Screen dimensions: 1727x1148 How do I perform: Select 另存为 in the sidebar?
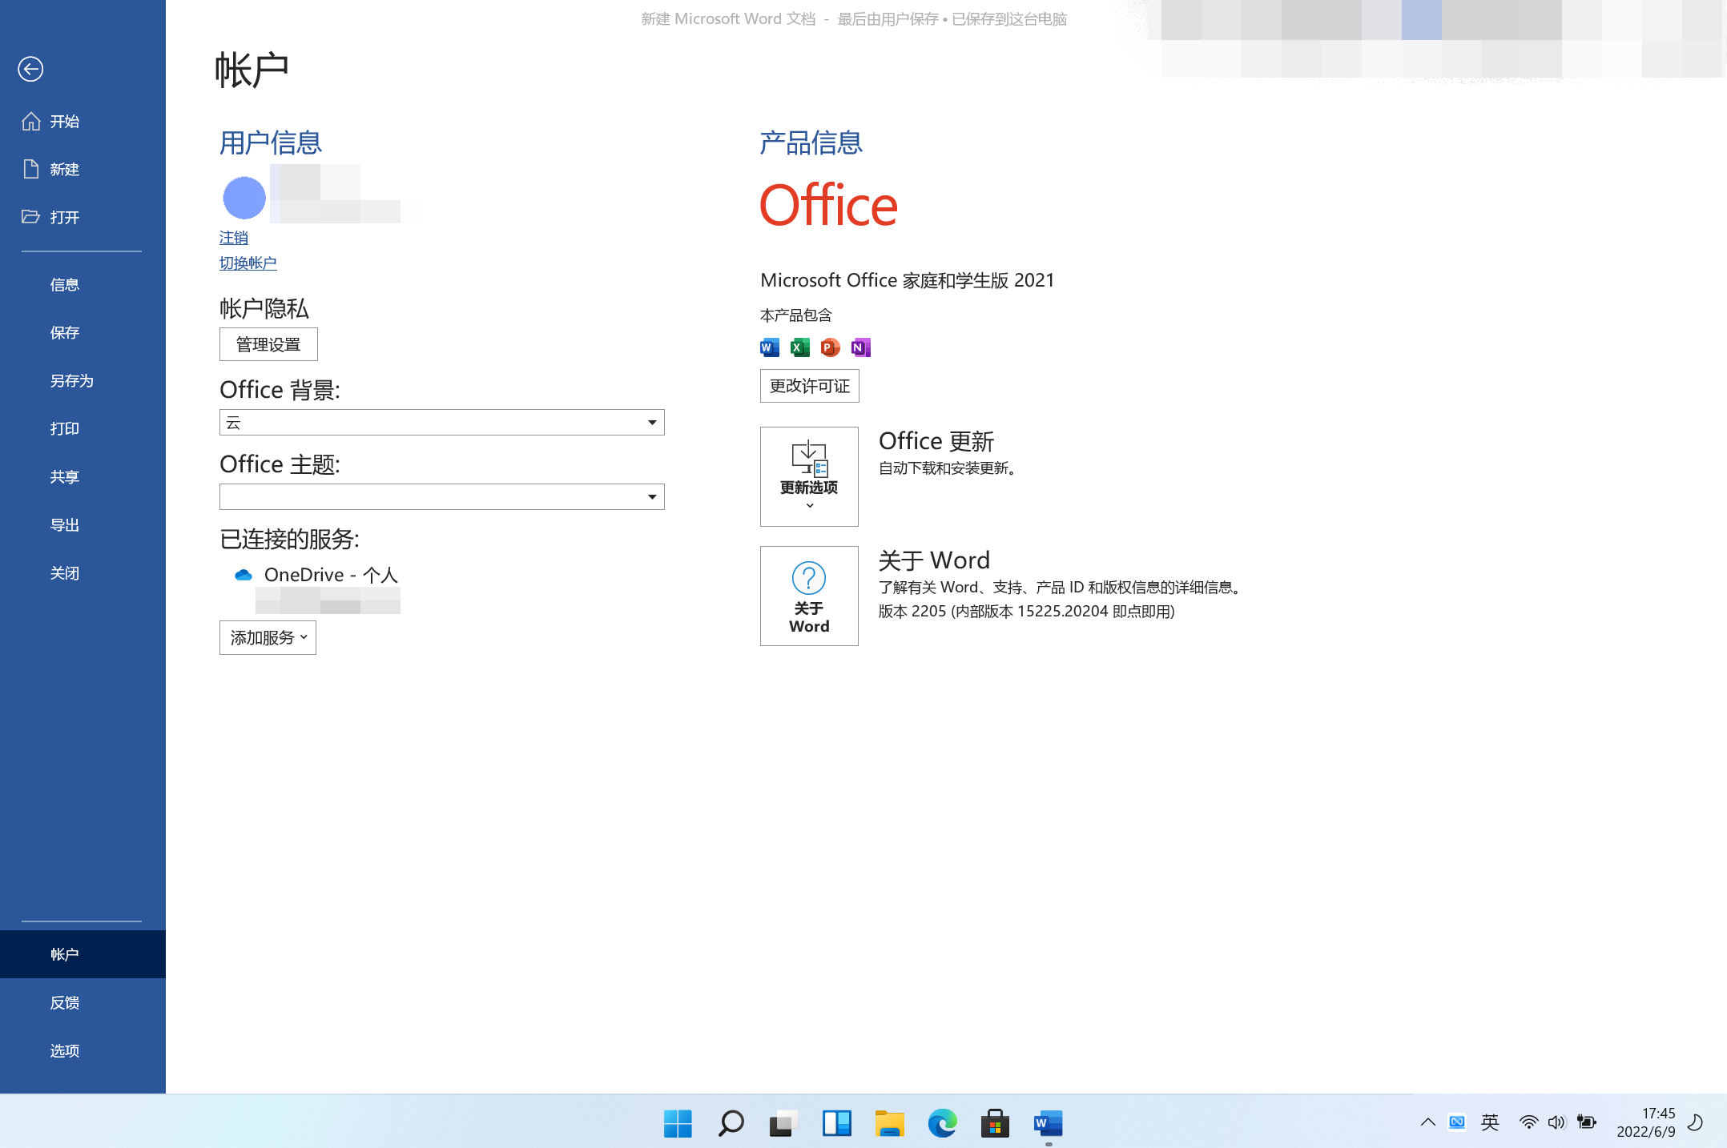point(71,381)
